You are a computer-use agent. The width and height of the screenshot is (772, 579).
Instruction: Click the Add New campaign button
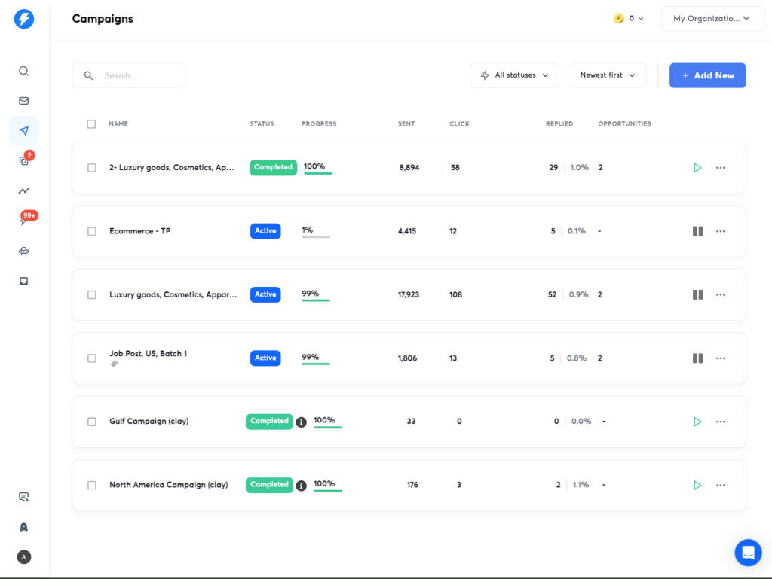pos(707,75)
